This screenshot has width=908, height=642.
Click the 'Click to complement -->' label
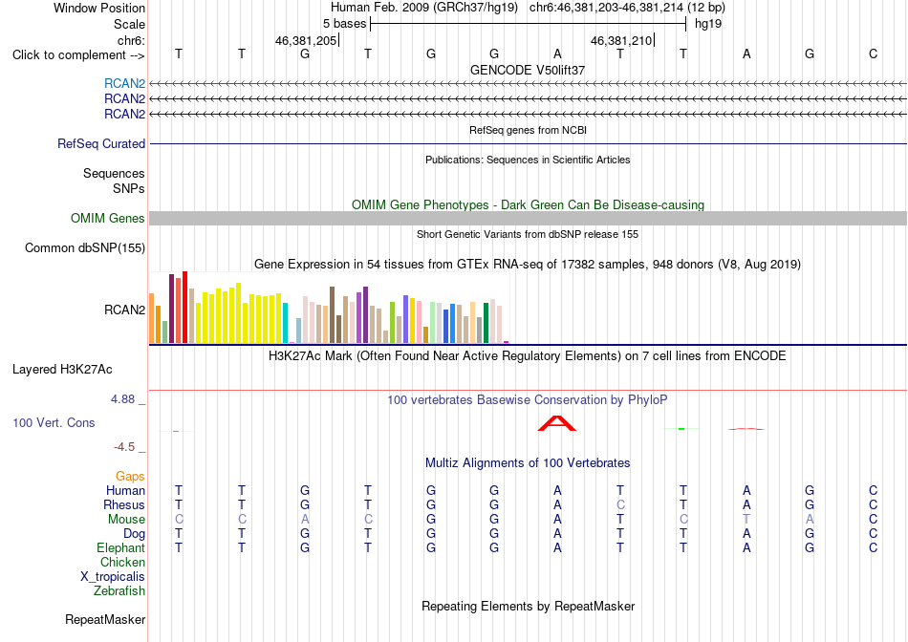[x=78, y=55]
